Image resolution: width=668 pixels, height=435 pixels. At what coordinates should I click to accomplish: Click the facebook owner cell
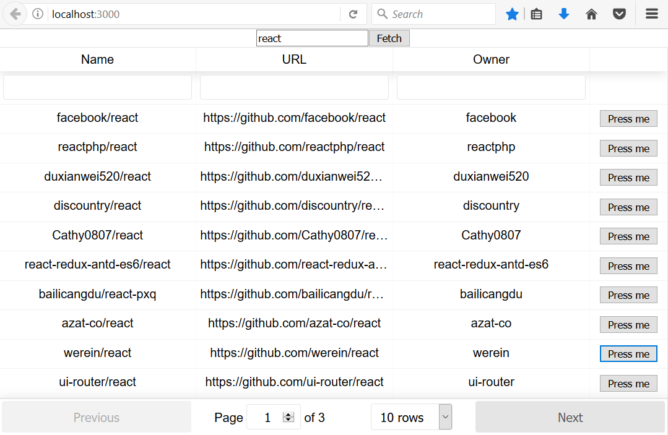491,118
